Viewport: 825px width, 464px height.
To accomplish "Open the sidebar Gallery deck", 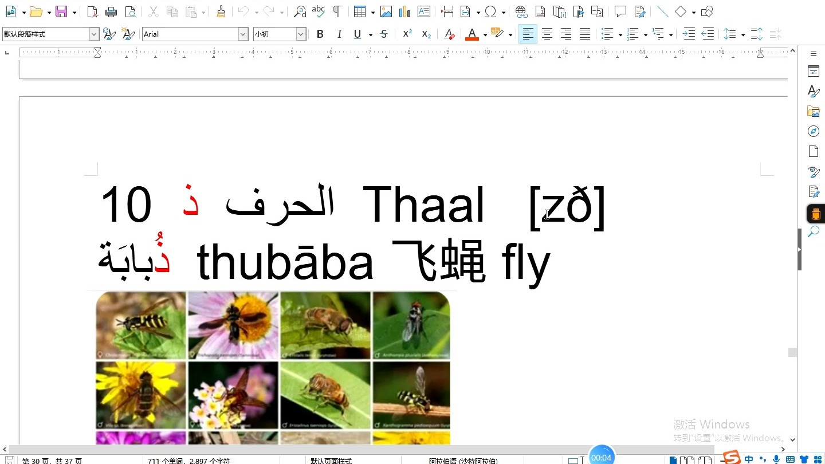I will point(814,111).
